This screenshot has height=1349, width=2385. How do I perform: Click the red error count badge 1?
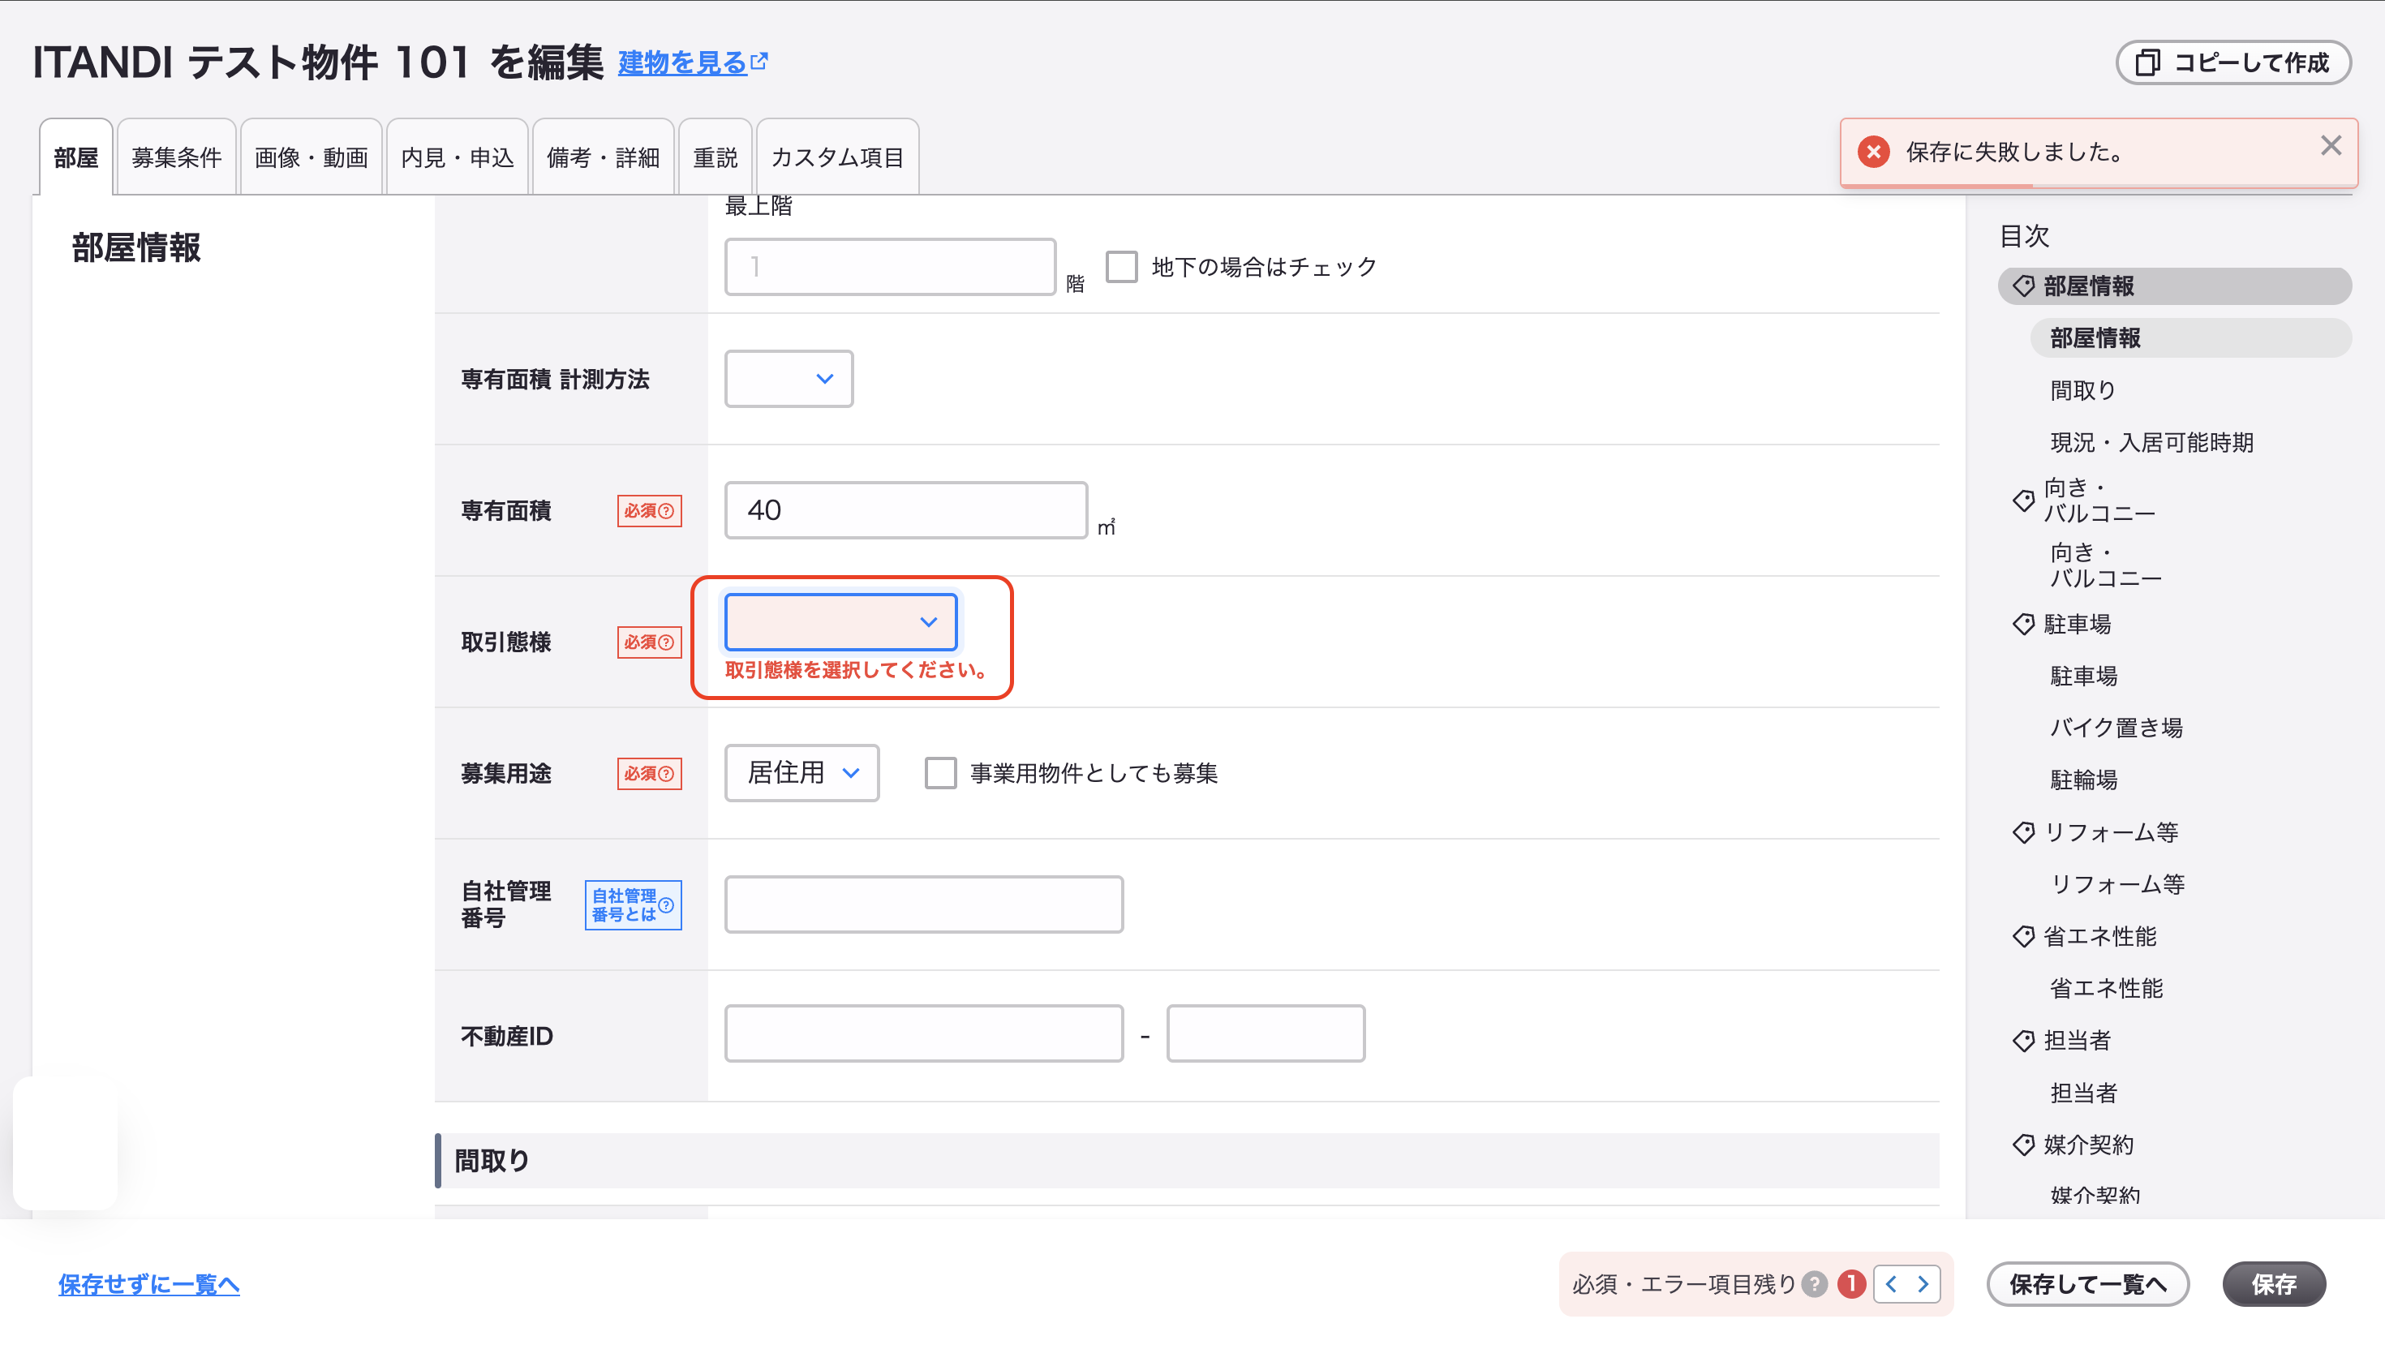coord(1851,1284)
